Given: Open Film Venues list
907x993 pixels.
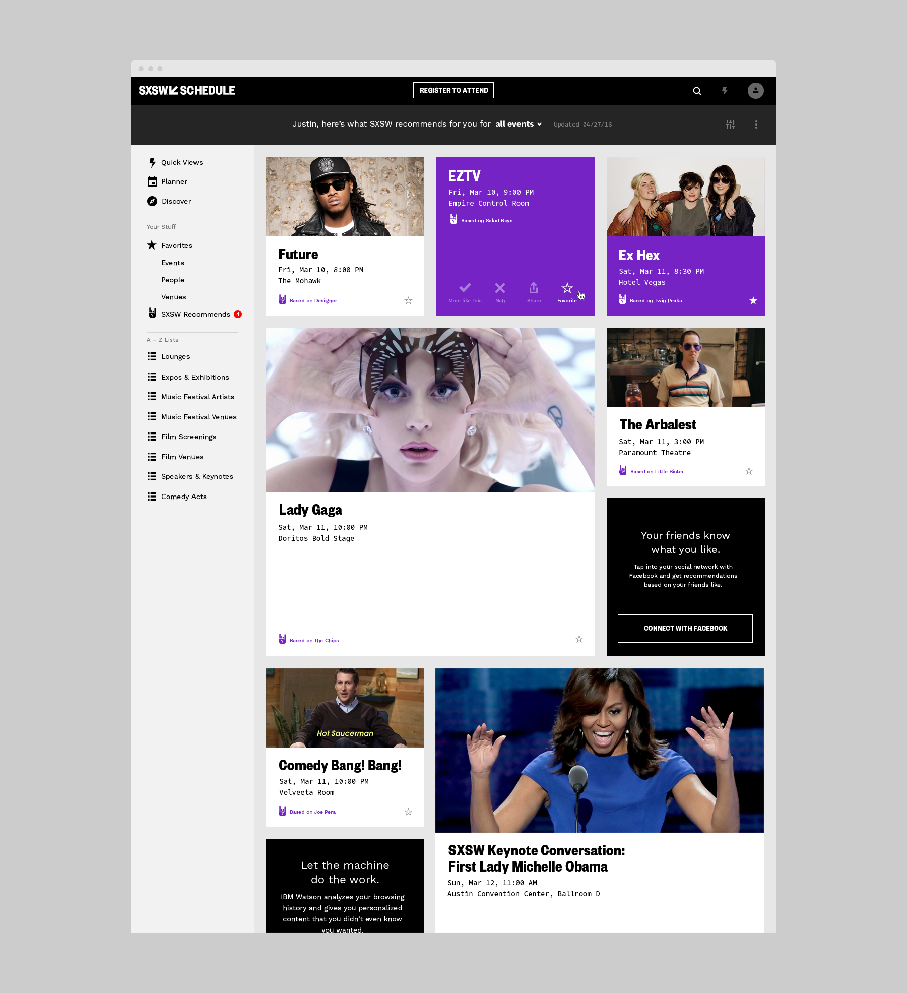Looking at the screenshot, I should coord(182,457).
